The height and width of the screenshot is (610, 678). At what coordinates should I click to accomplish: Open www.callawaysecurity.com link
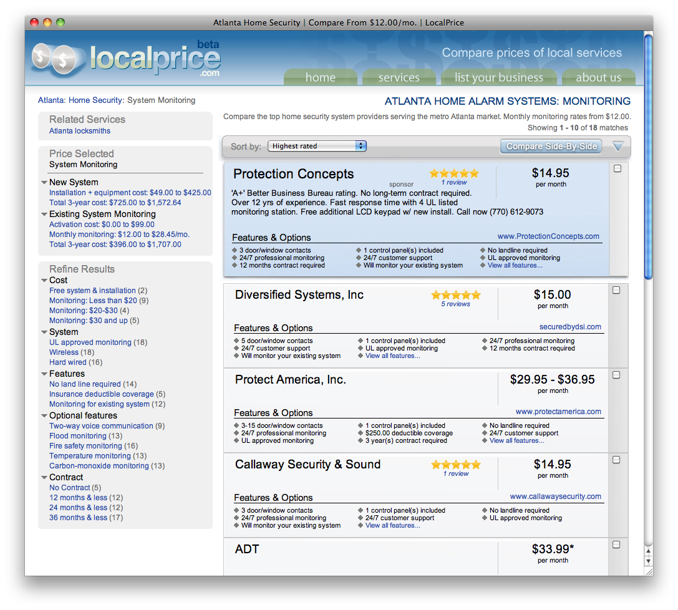pyautogui.click(x=555, y=496)
